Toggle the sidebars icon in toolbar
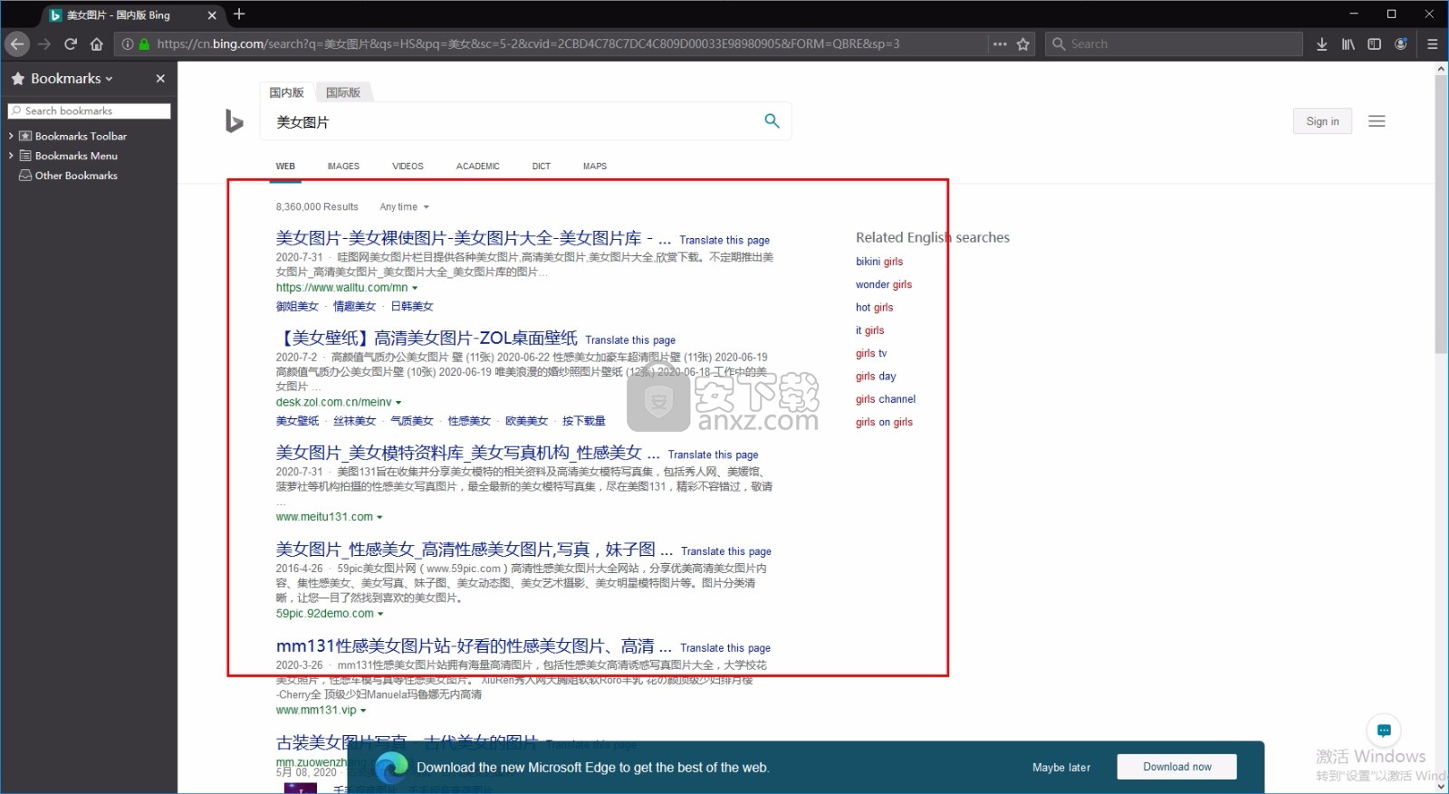 (x=1375, y=43)
